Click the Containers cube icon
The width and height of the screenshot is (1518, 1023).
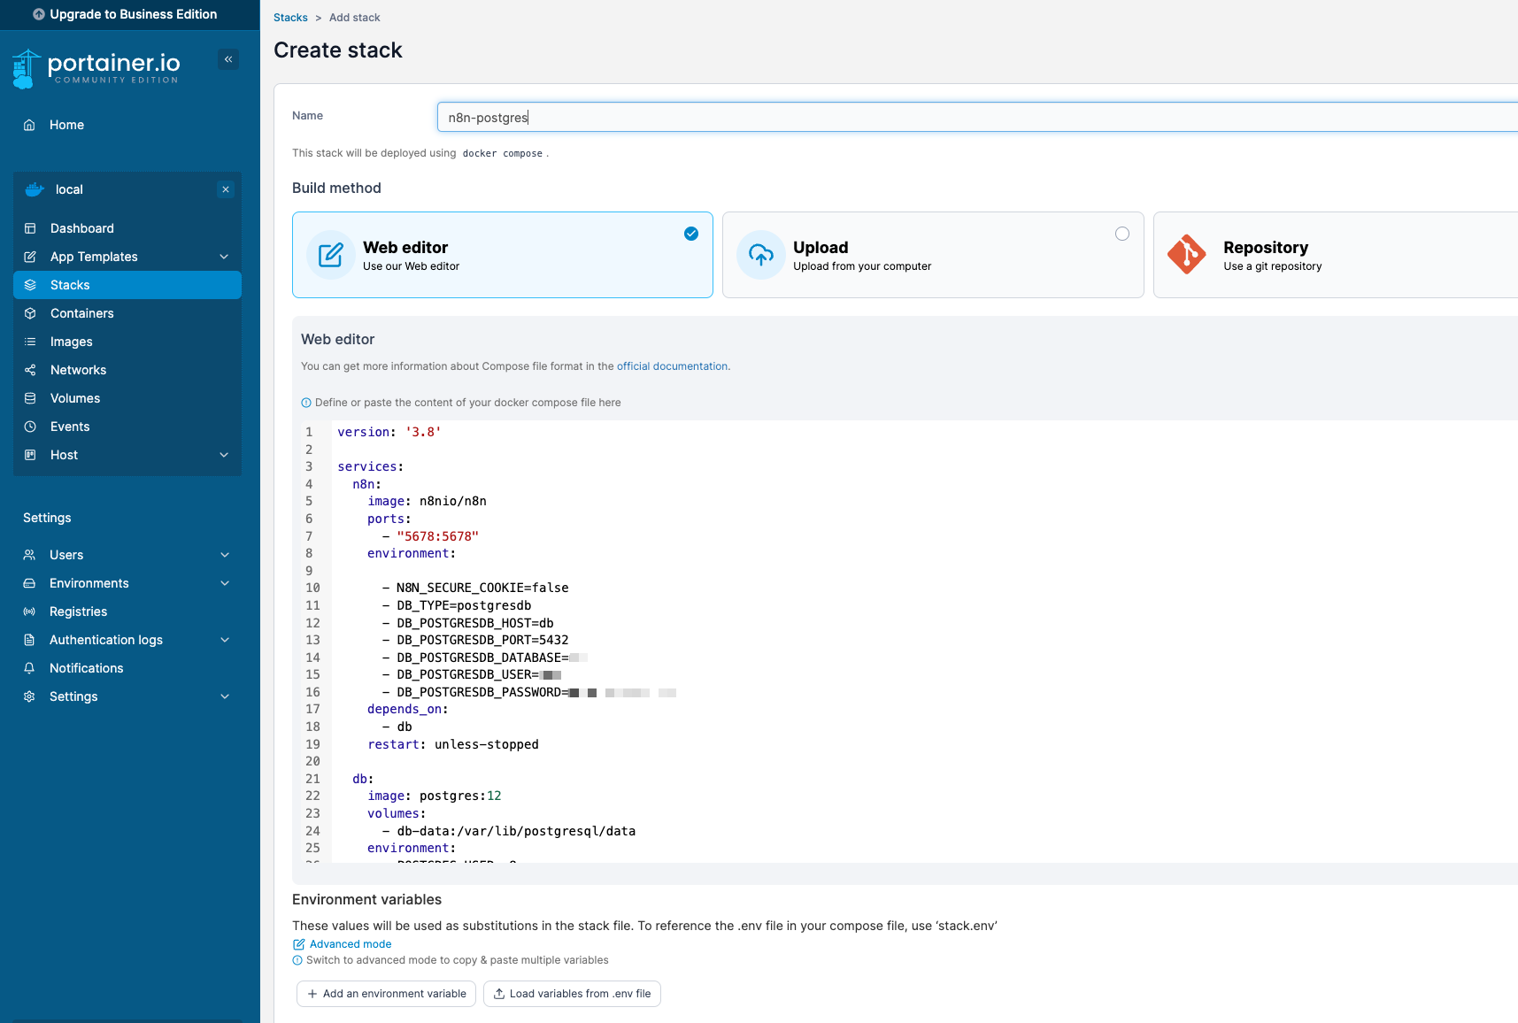click(x=30, y=313)
